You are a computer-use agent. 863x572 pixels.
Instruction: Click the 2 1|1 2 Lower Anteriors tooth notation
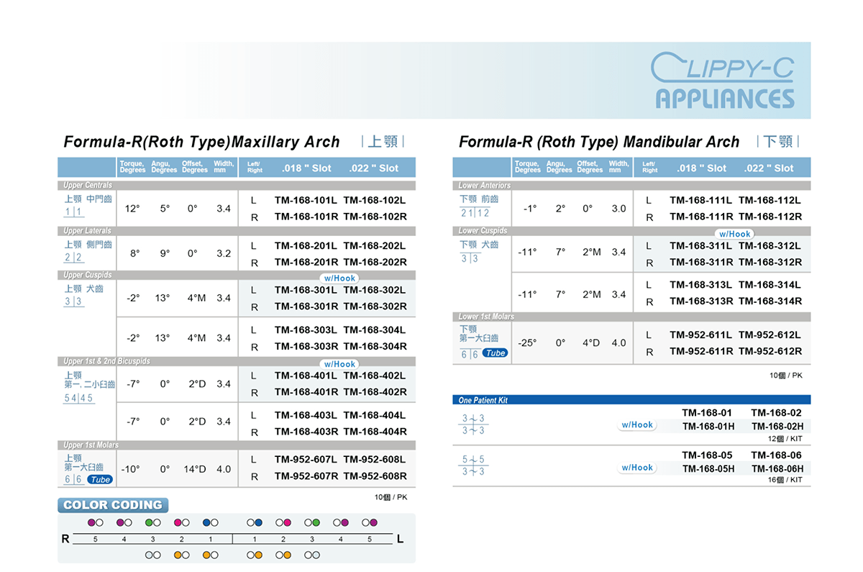click(475, 213)
